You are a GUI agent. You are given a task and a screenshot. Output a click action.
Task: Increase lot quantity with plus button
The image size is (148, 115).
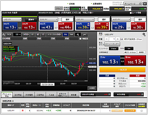[x=118, y=39]
